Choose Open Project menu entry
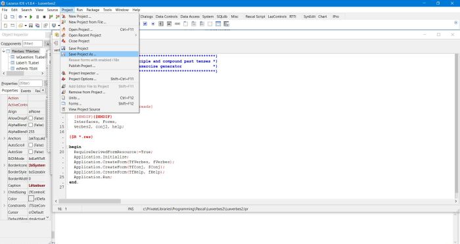The width and height of the screenshot is (460, 244). click(x=99, y=30)
